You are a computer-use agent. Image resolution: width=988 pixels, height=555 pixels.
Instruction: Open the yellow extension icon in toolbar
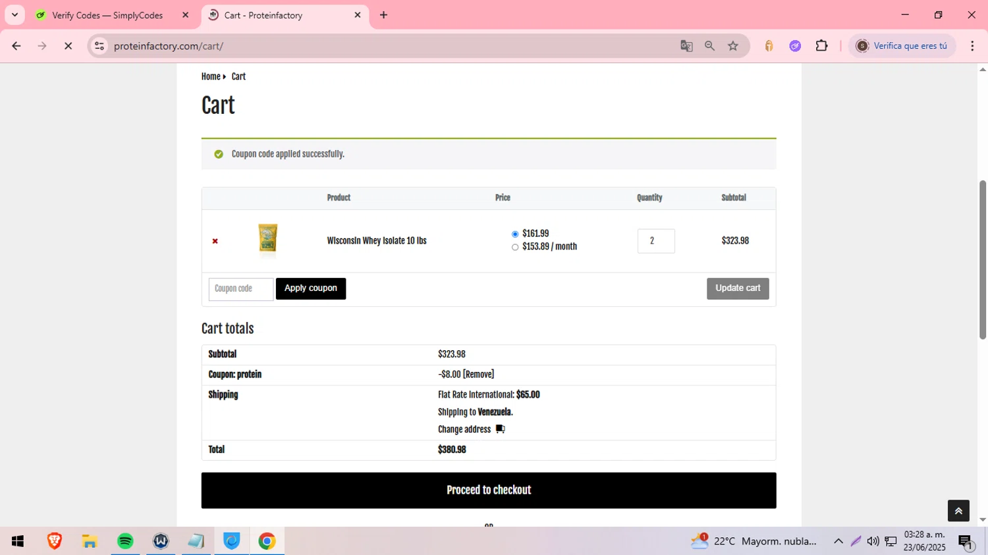(769, 46)
